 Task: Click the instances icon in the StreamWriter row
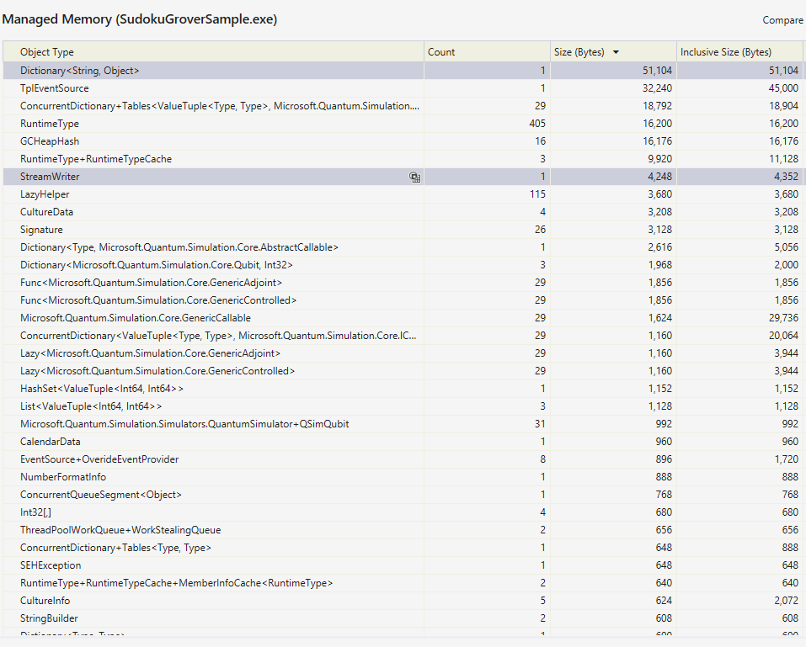[x=415, y=178]
